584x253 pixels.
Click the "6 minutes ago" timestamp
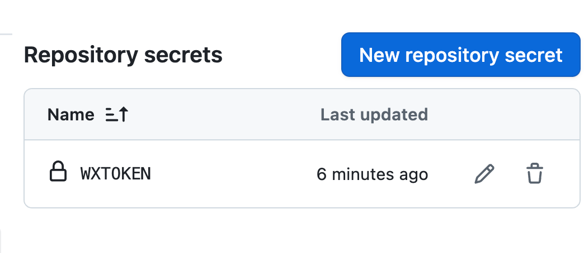(x=372, y=174)
